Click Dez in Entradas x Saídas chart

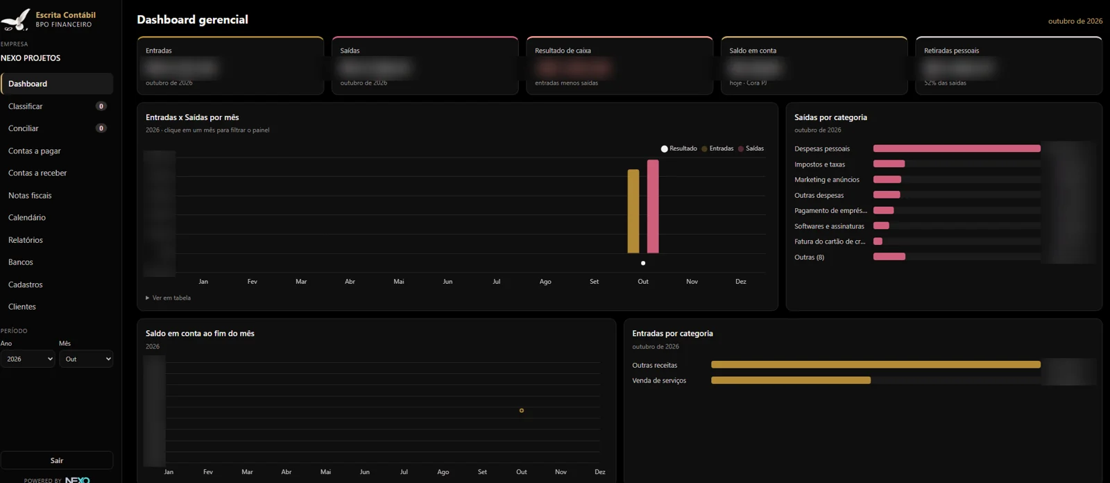coord(741,282)
